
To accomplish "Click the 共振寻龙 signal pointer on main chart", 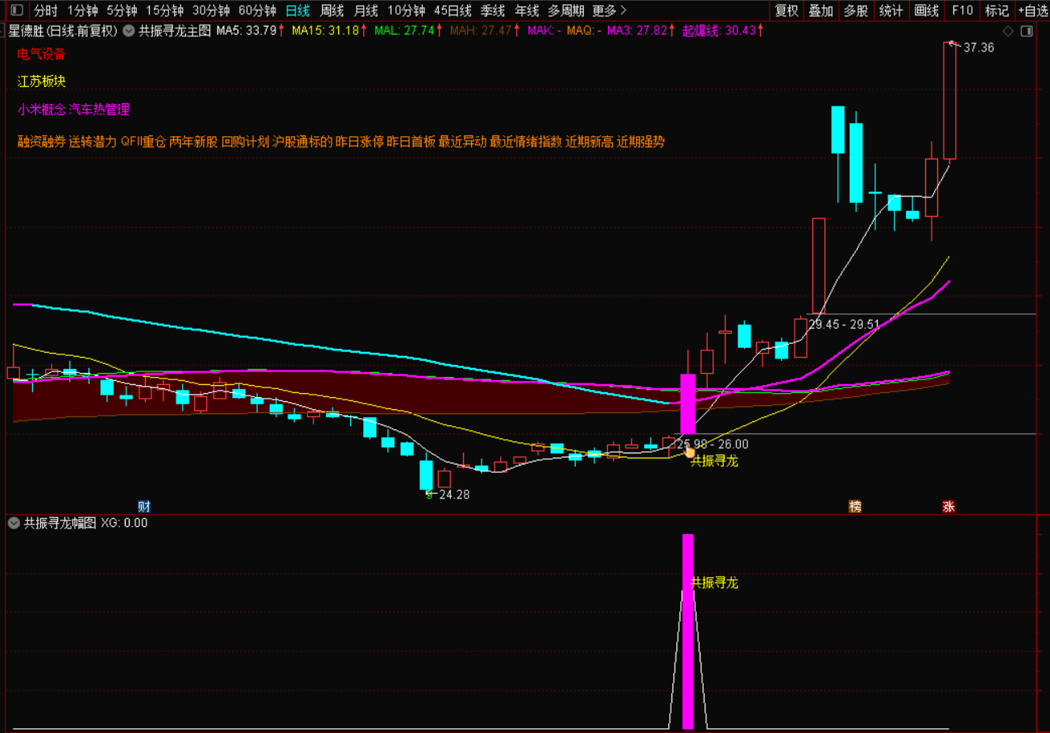I will point(690,453).
